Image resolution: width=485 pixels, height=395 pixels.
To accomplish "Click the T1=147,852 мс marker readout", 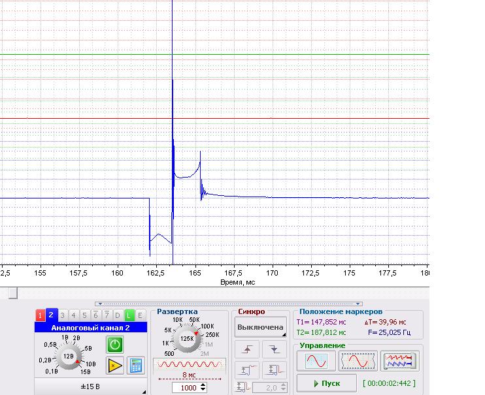I will tap(322, 322).
